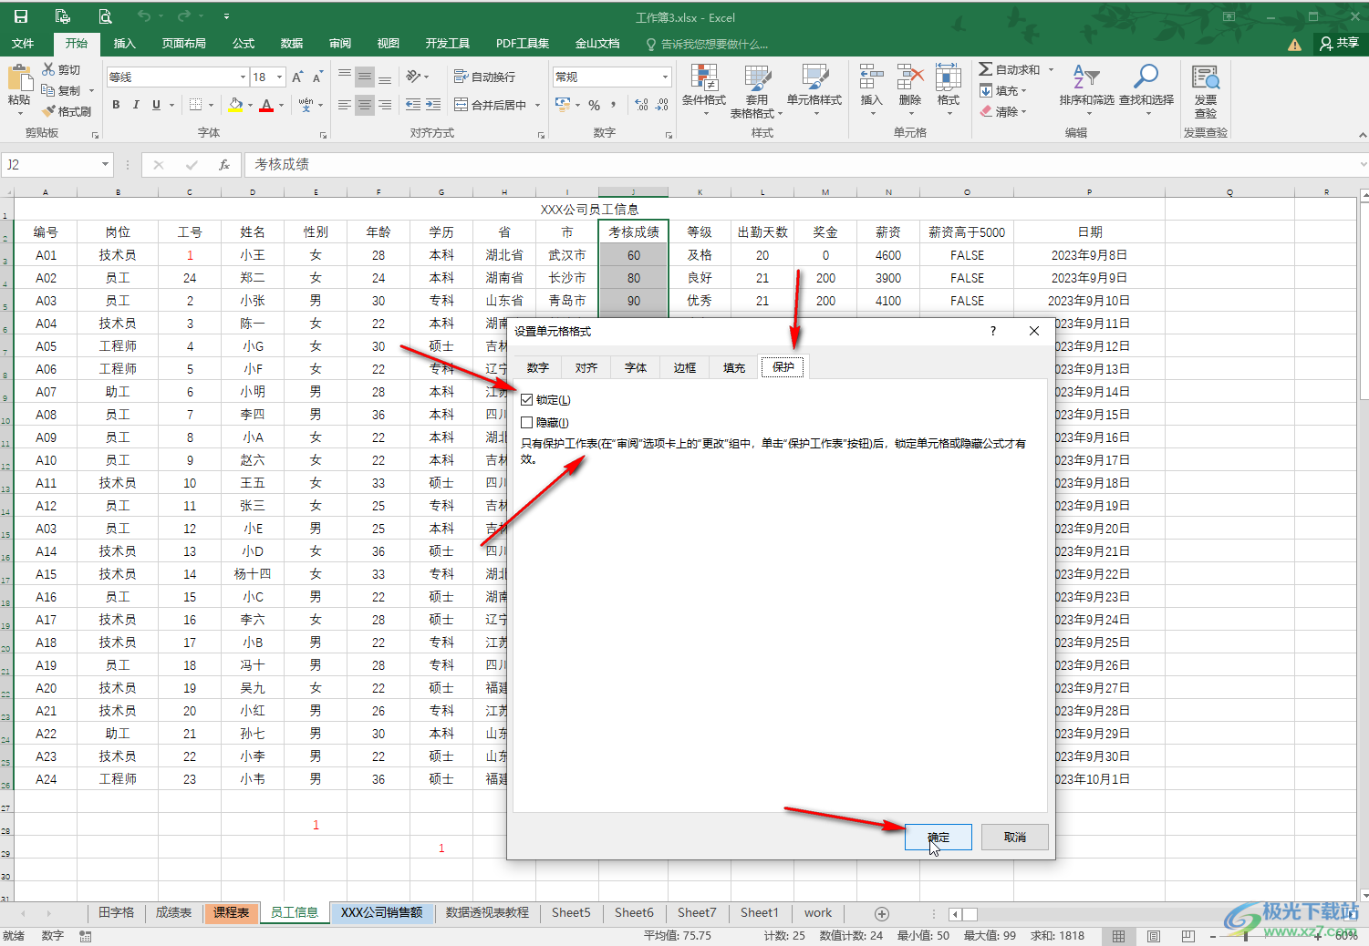This screenshot has height=946, width=1369.
Task: Click the Percent Style icon
Action: (594, 105)
